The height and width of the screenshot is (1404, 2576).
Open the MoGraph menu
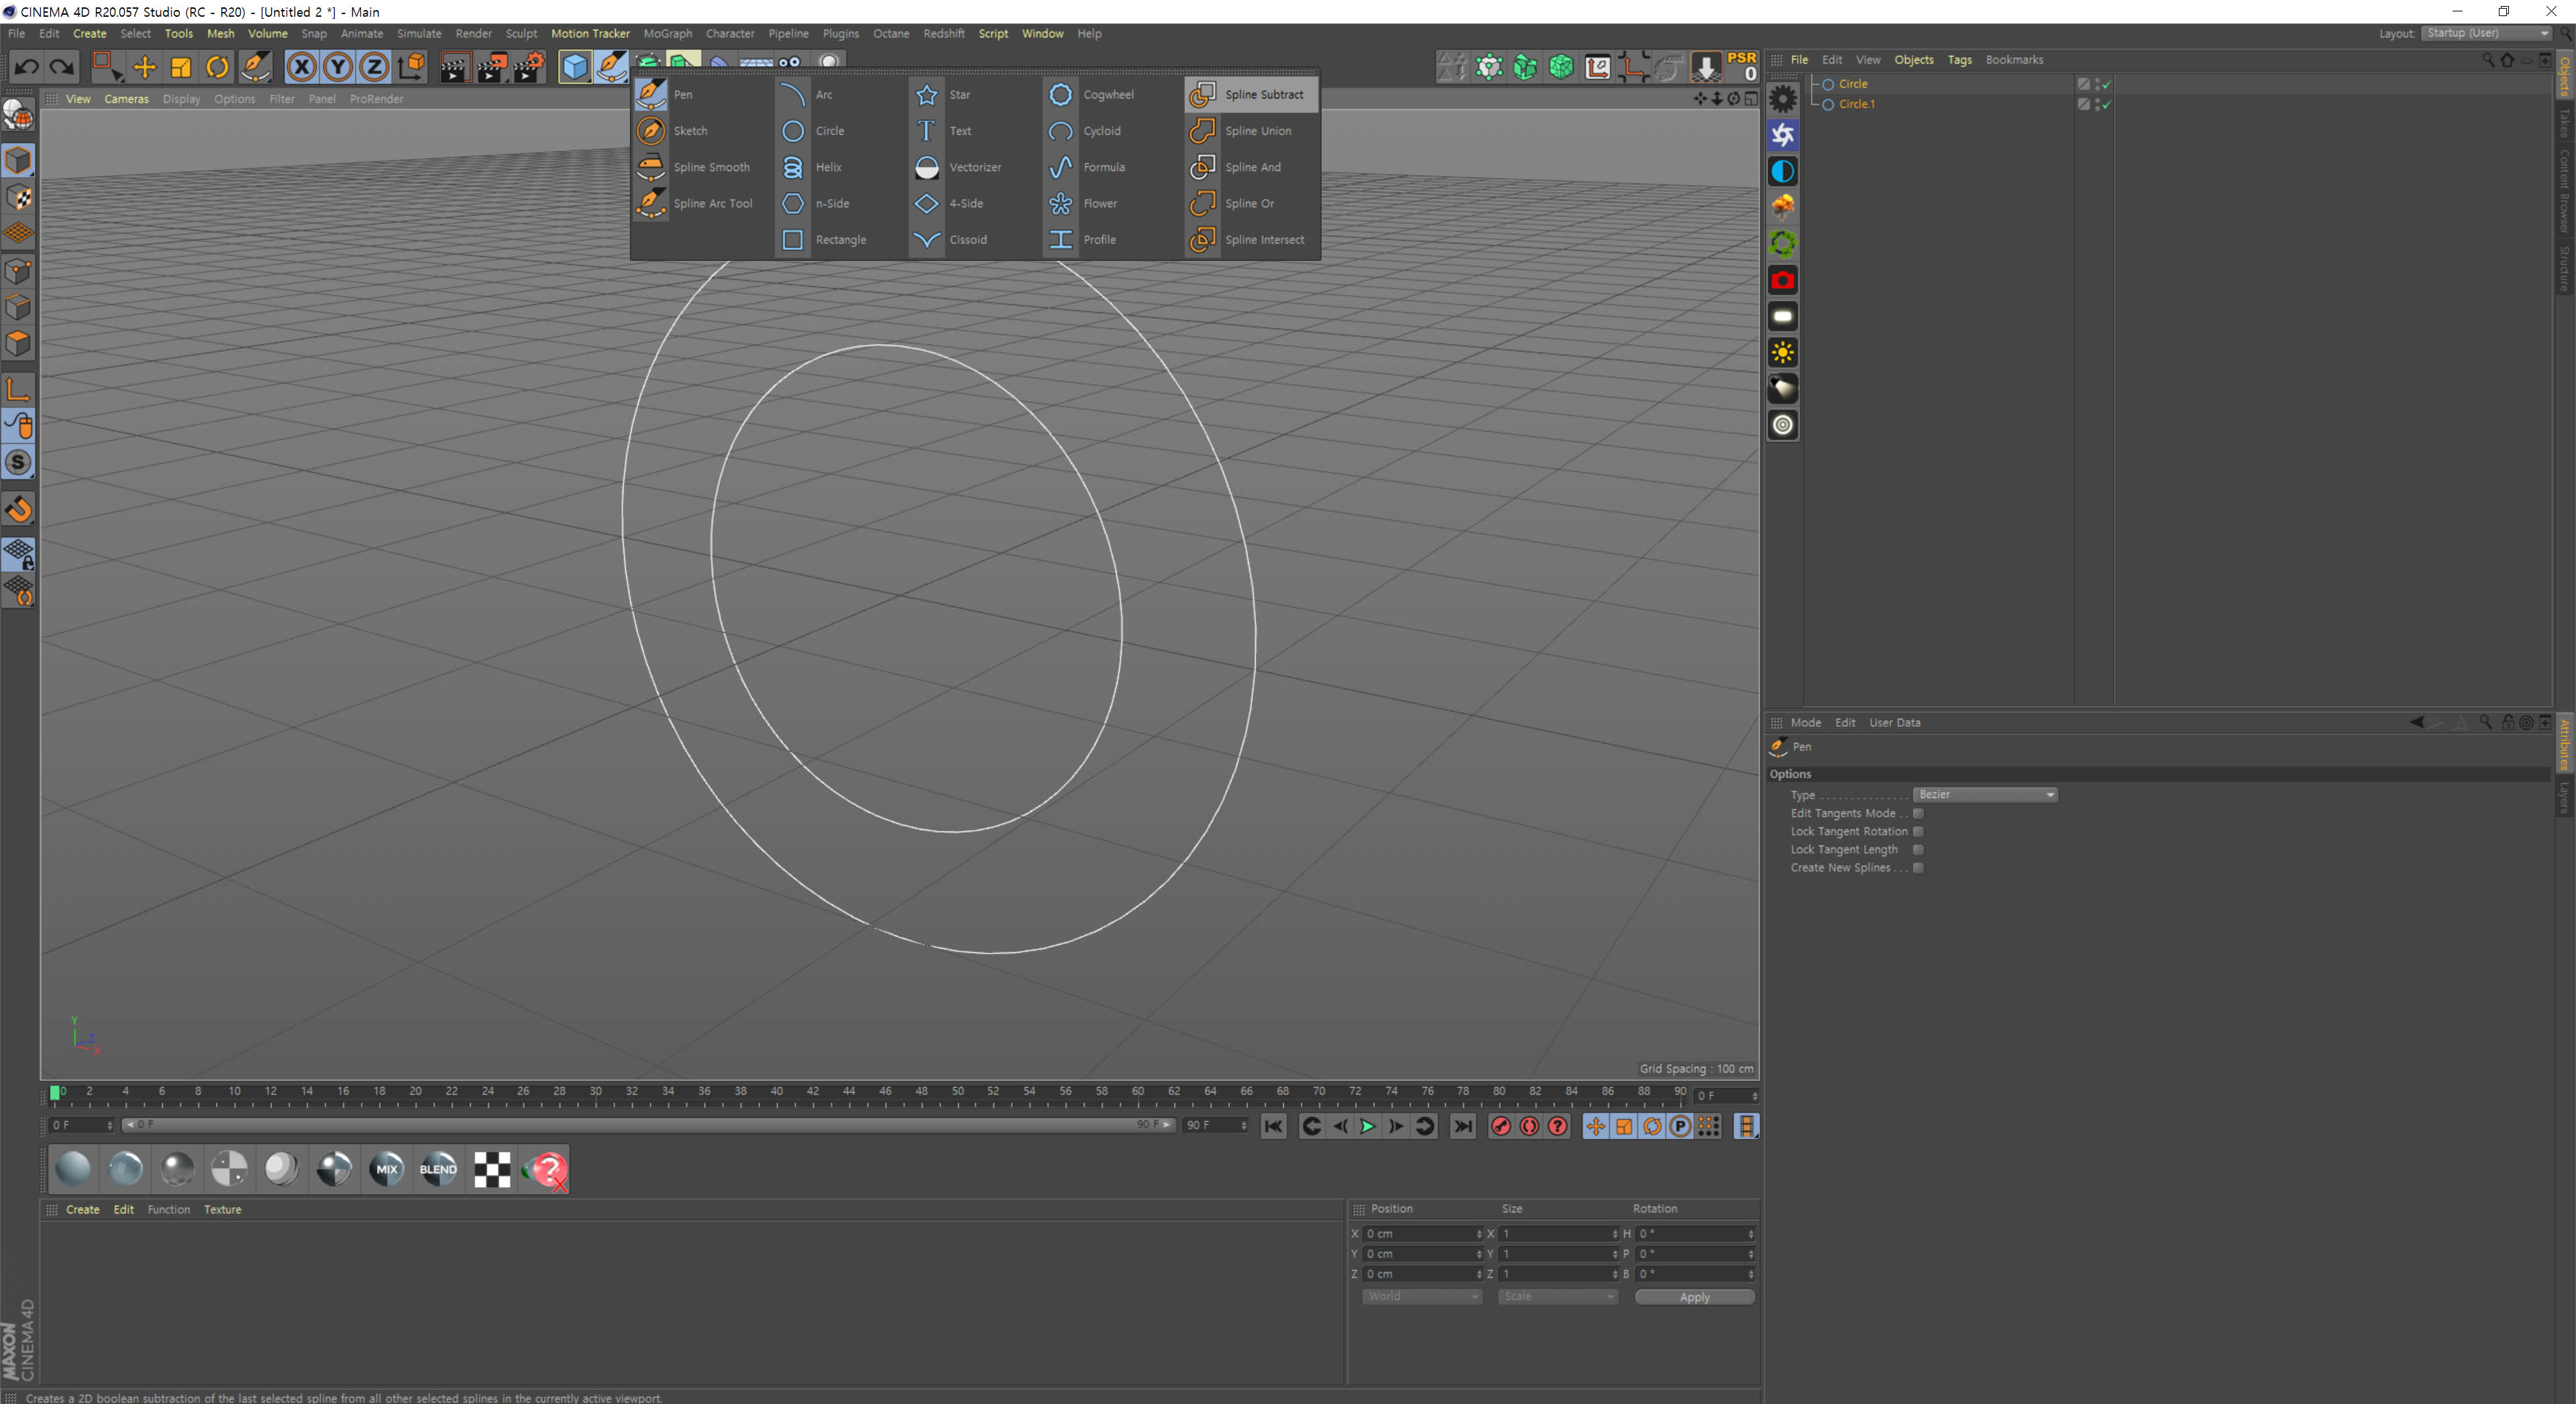click(675, 33)
